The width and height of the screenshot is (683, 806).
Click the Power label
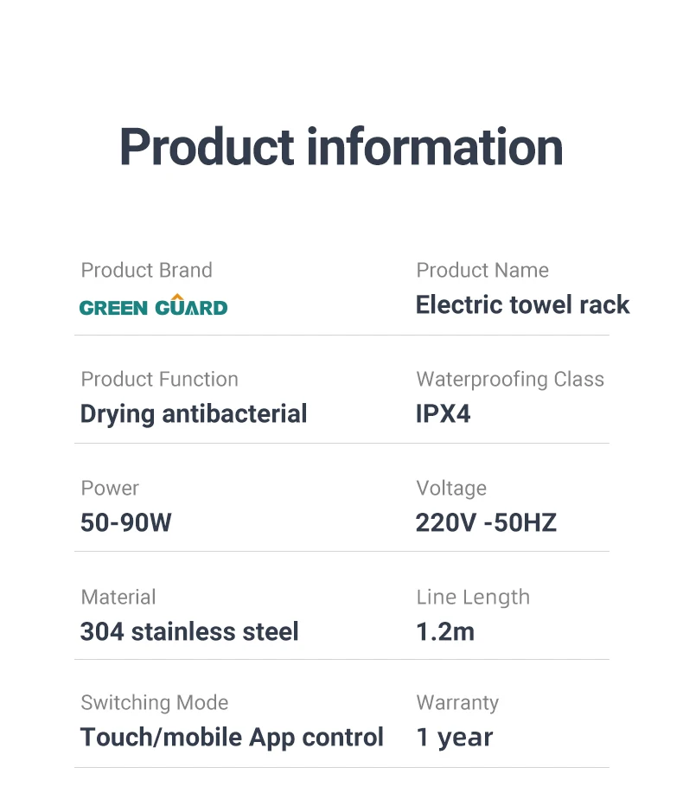(110, 488)
